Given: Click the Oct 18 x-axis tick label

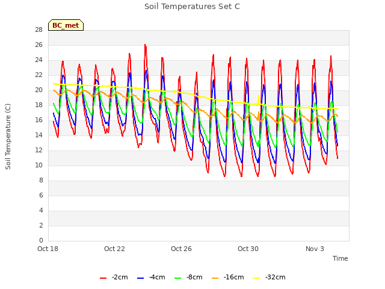Looking at the screenshot, I should coord(48,249).
